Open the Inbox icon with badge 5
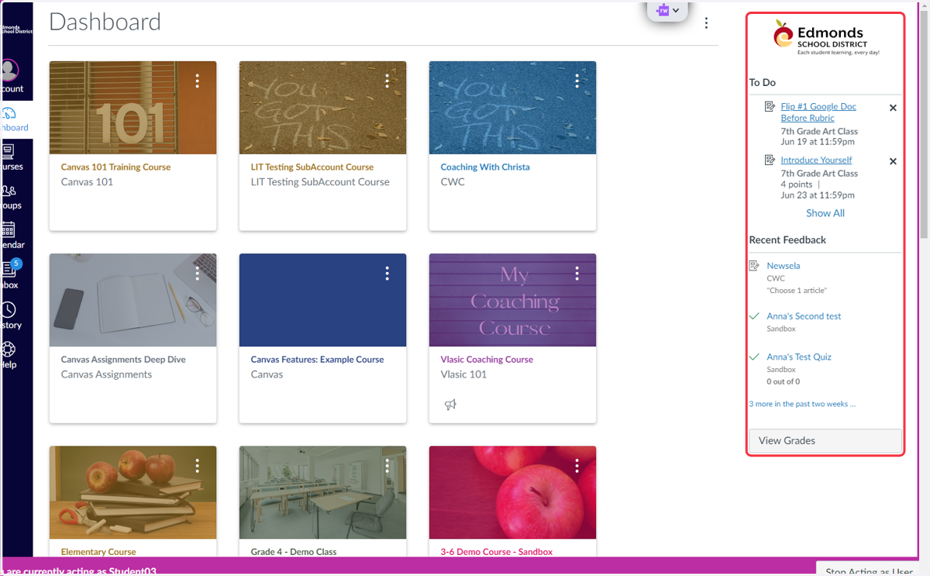This screenshot has height=576, width=930. [x=11, y=268]
